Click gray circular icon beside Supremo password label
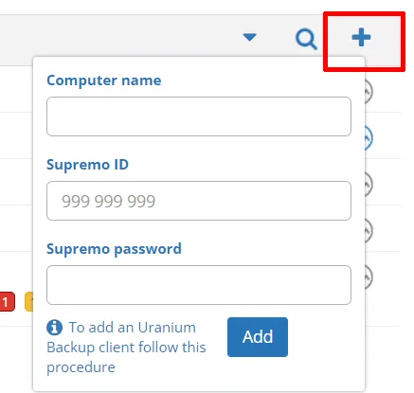The width and height of the screenshot is (414, 393). [369, 231]
